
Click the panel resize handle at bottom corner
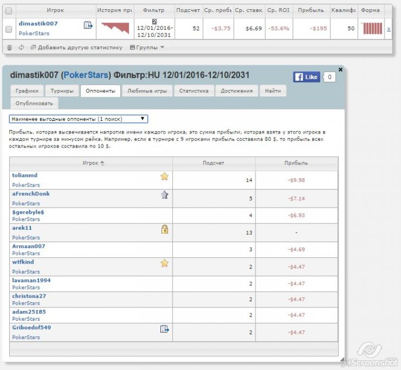click(342, 360)
